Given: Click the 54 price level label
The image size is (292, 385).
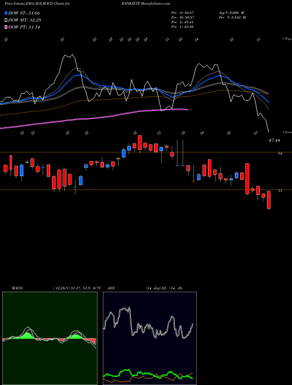Looking at the screenshot, I should tap(280, 153).
